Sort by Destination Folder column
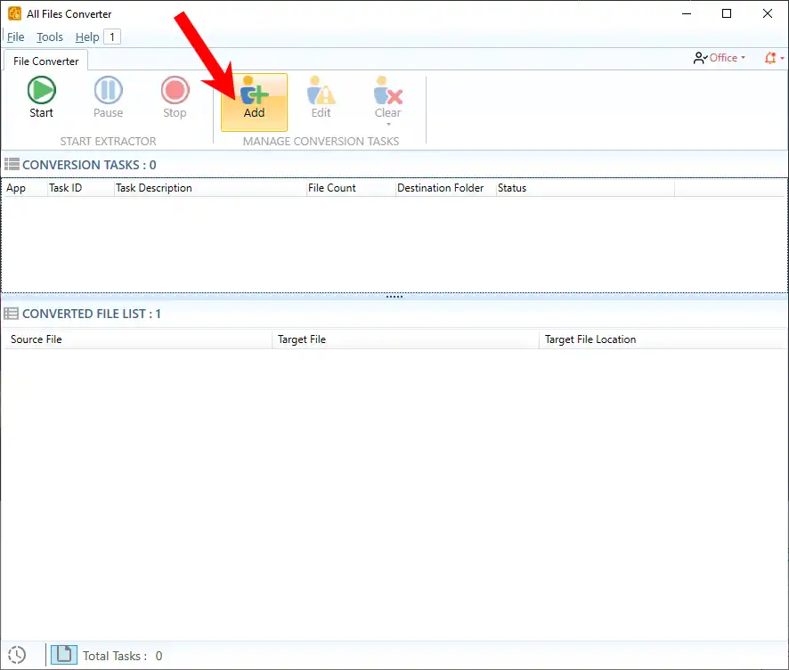This screenshot has width=789, height=670. pyautogui.click(x=445, y=188)
